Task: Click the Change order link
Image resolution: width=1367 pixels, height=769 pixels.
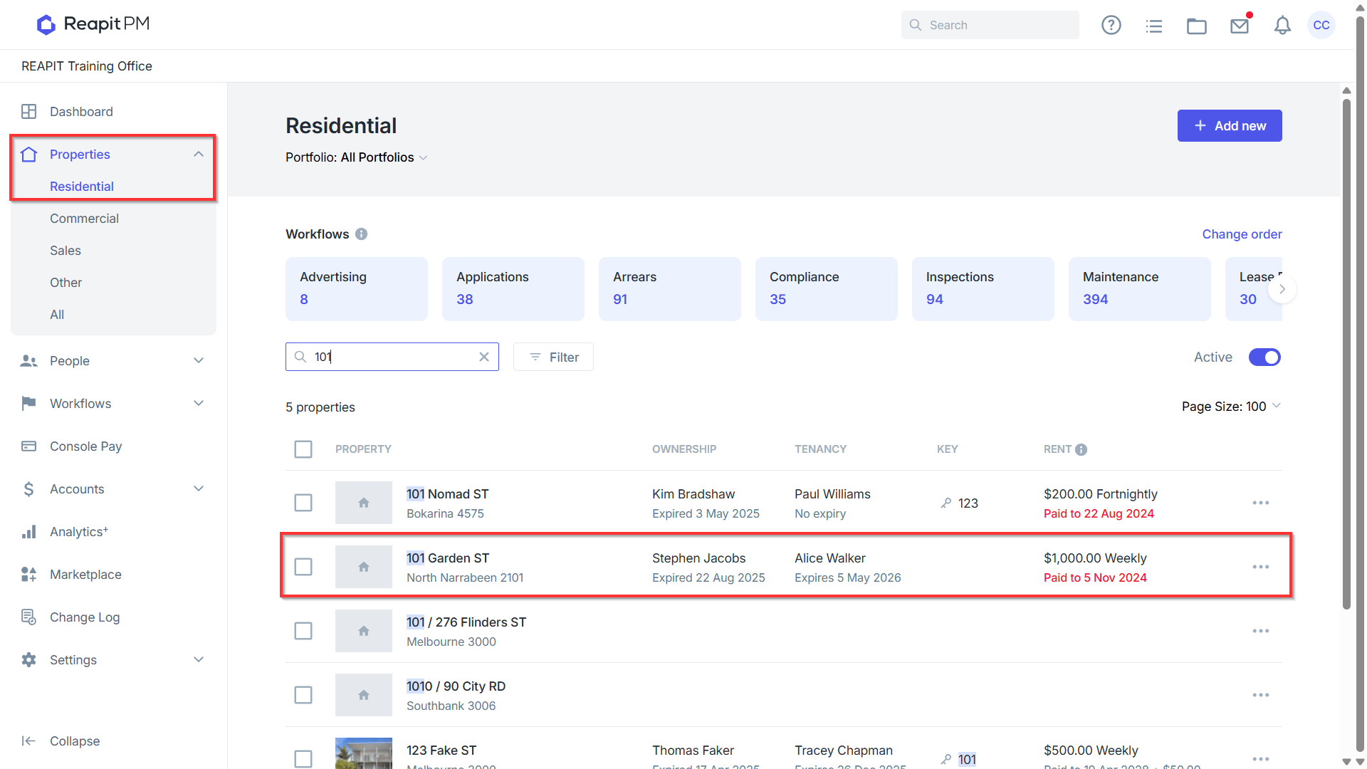Action: [1242, 234]
